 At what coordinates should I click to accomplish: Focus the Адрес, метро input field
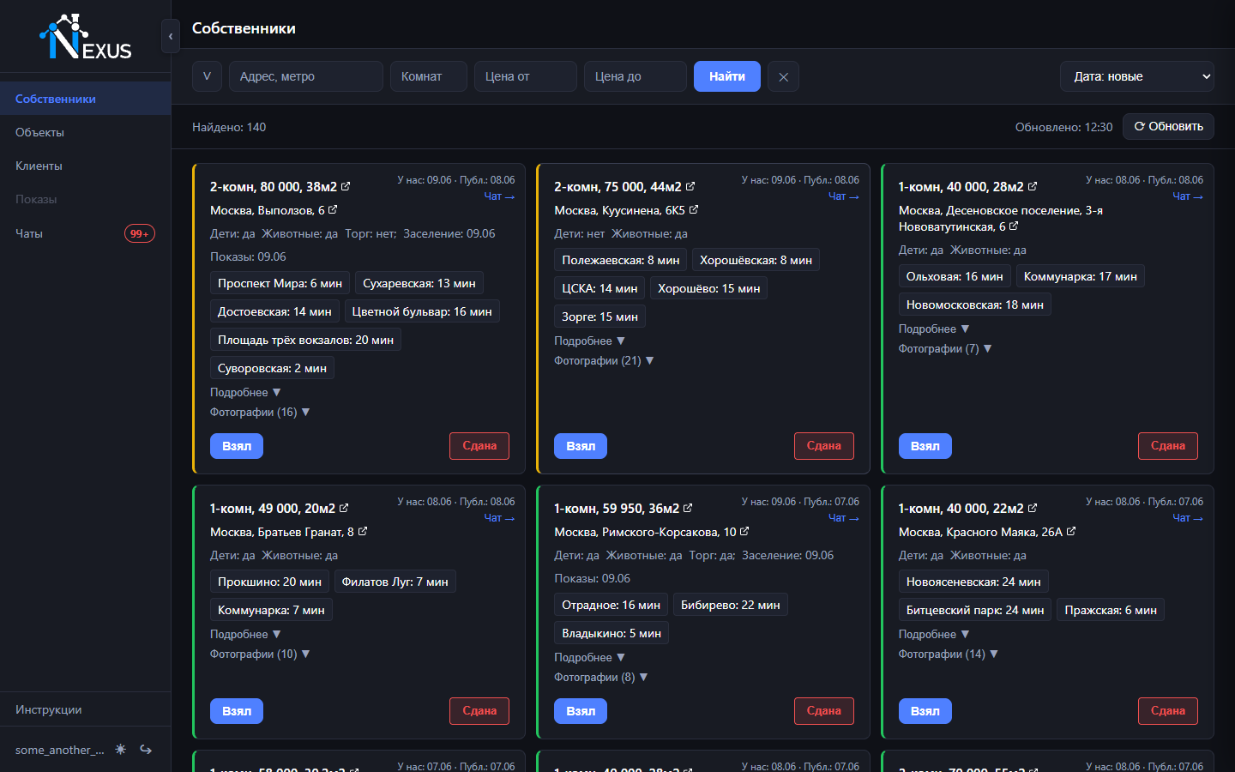(x=306, y=76)
